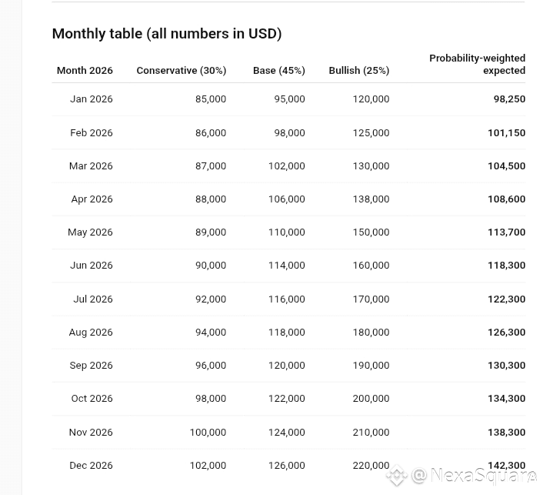Image resolution: width=543 pixels, height=495 pixels.
Task: Select the Probability-weighted expected column header
Action: coord(478,64)
